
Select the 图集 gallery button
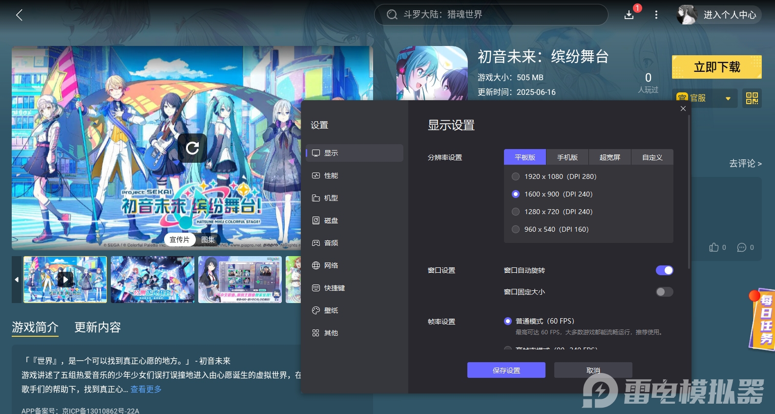[x=208, y=240]
